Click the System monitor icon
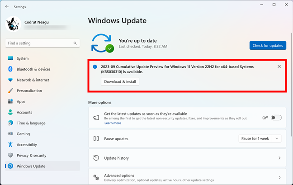 point(10,58)
